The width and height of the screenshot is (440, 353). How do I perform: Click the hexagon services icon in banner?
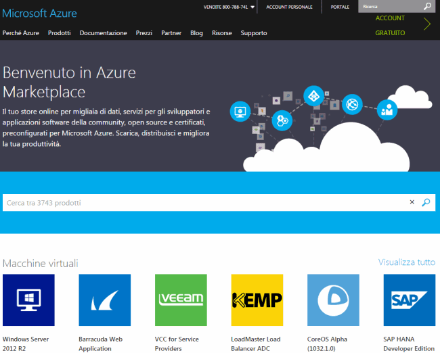pos(282,120)
